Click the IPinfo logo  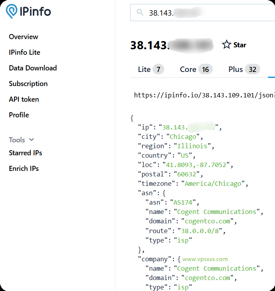pyautogui.click(x=28, y=11)
